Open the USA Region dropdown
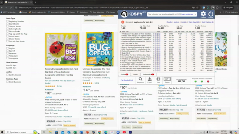The height and width of the screenshot is (134, 239). [x=167, y=79]
